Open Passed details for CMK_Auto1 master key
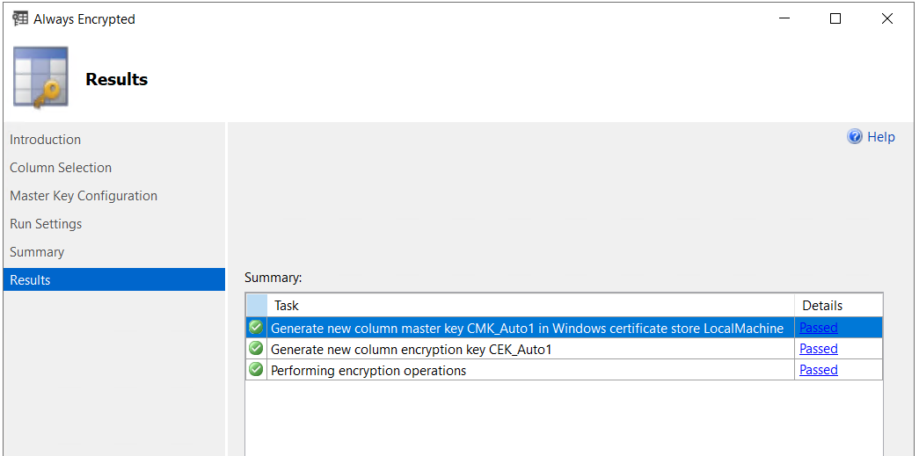The width and height of the screenshot is (919, 456). (818, 328)
